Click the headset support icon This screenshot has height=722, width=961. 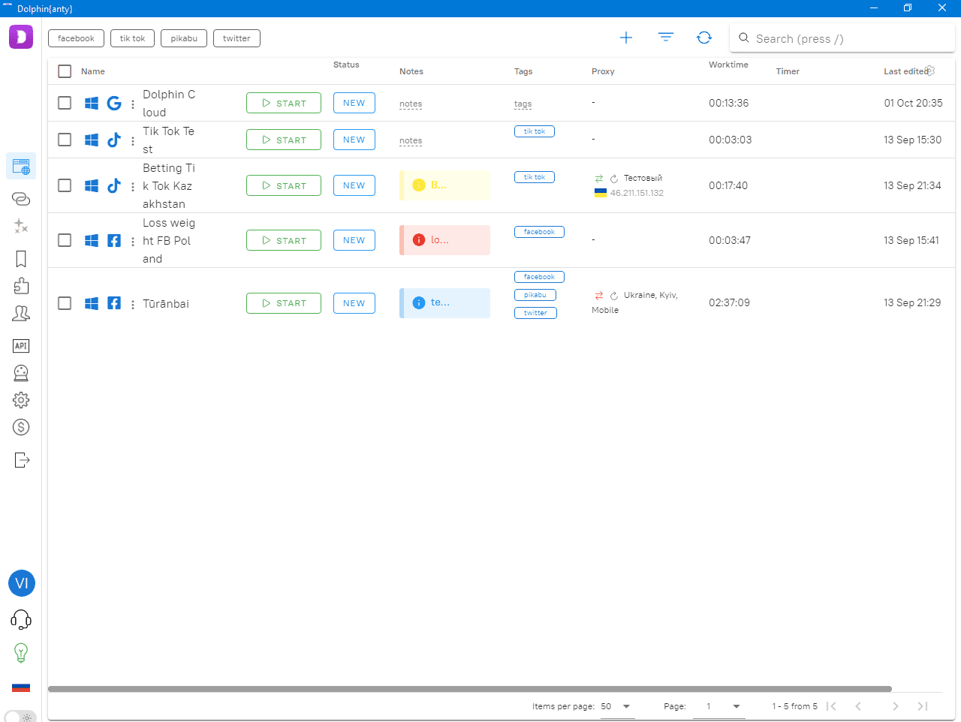coord(21,619)
